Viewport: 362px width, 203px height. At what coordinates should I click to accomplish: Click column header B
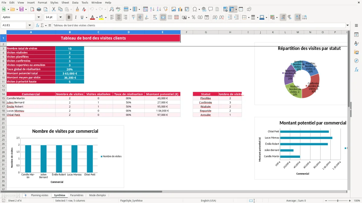pyautogui.click(x=70, y=32)
